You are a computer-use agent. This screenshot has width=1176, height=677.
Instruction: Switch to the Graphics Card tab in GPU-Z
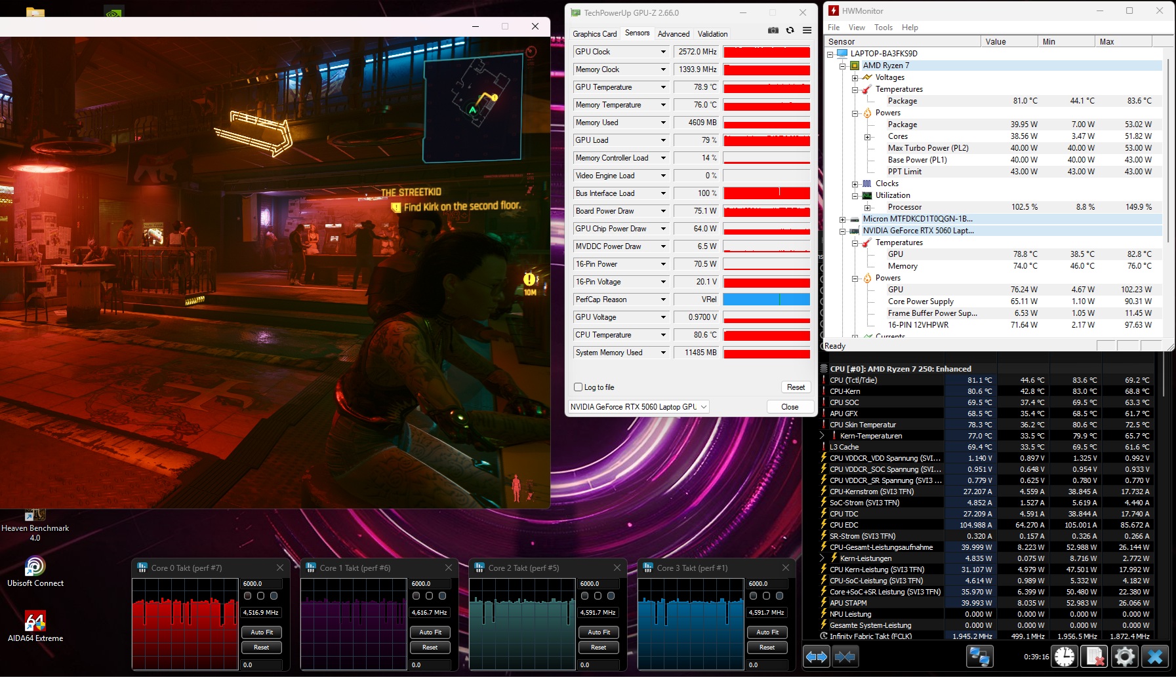pyautogui.click(x=594, y=34)
